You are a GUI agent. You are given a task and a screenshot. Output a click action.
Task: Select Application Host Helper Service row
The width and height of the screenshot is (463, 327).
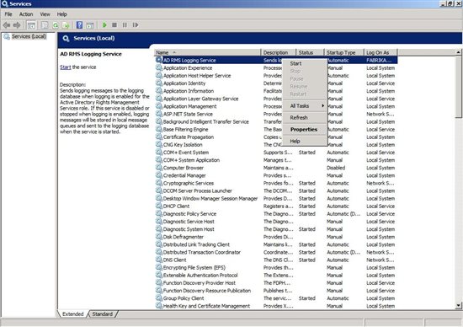[276, 75]
